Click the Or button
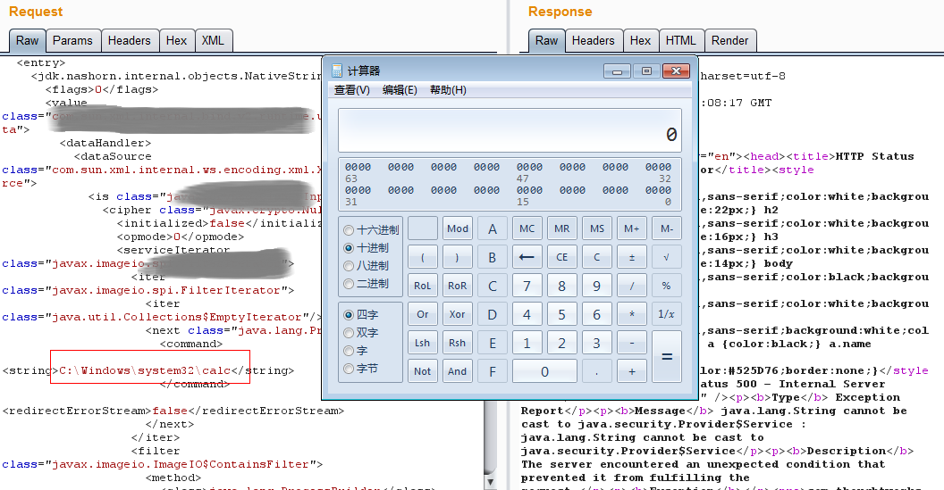This screenshot has height=490, width=944. tap(423, 314)
